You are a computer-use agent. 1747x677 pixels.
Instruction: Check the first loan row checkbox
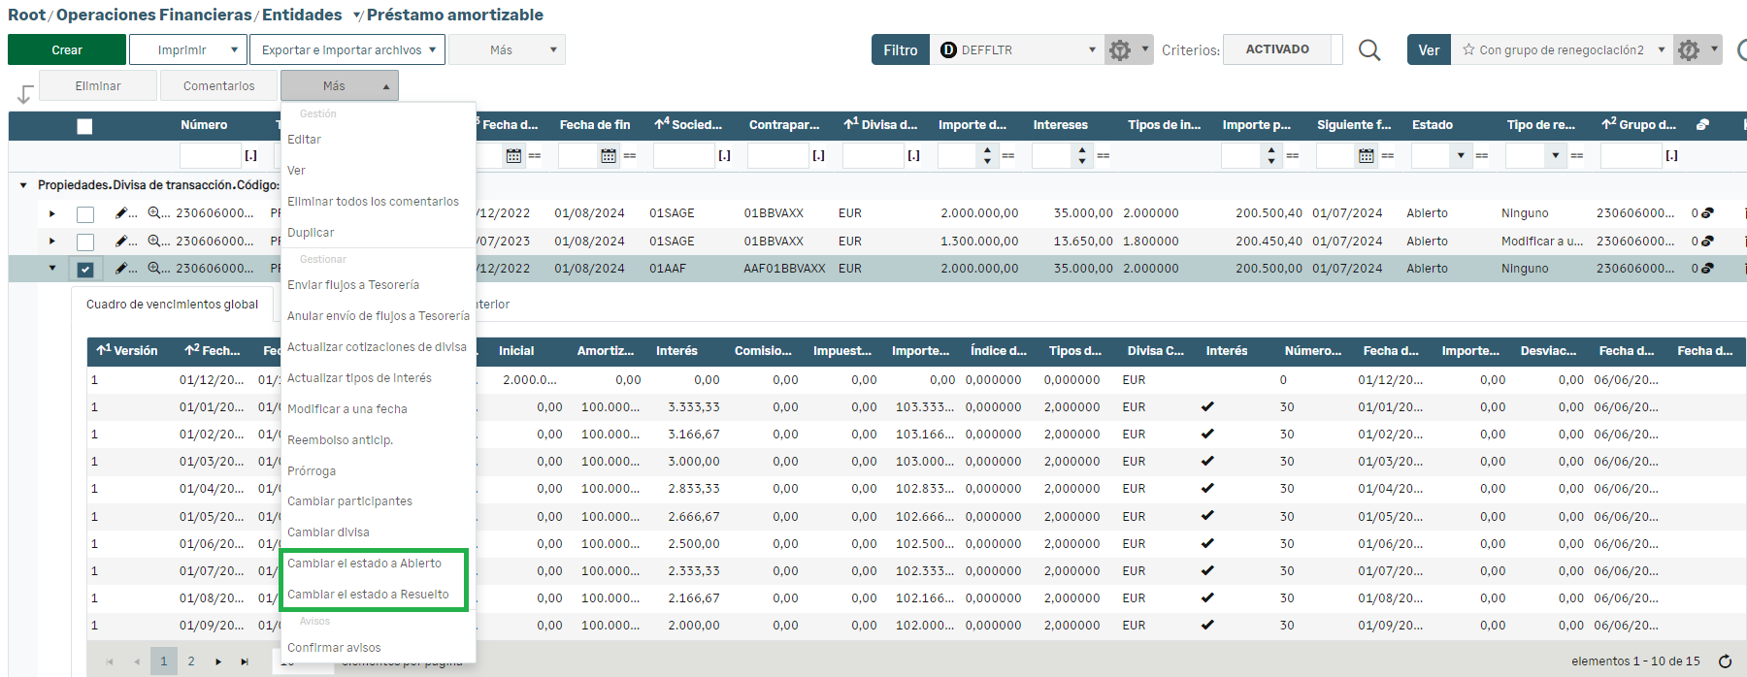(x=85, y=214)
